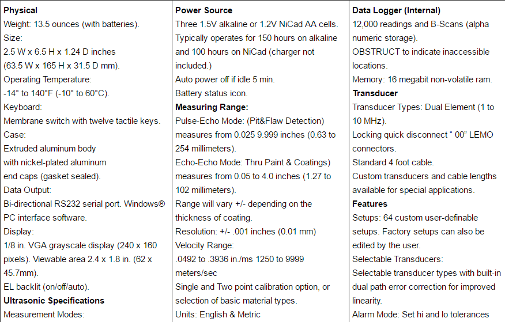Click the Echo-Echo Mode line
505x322 pixels.
[253, 162]
